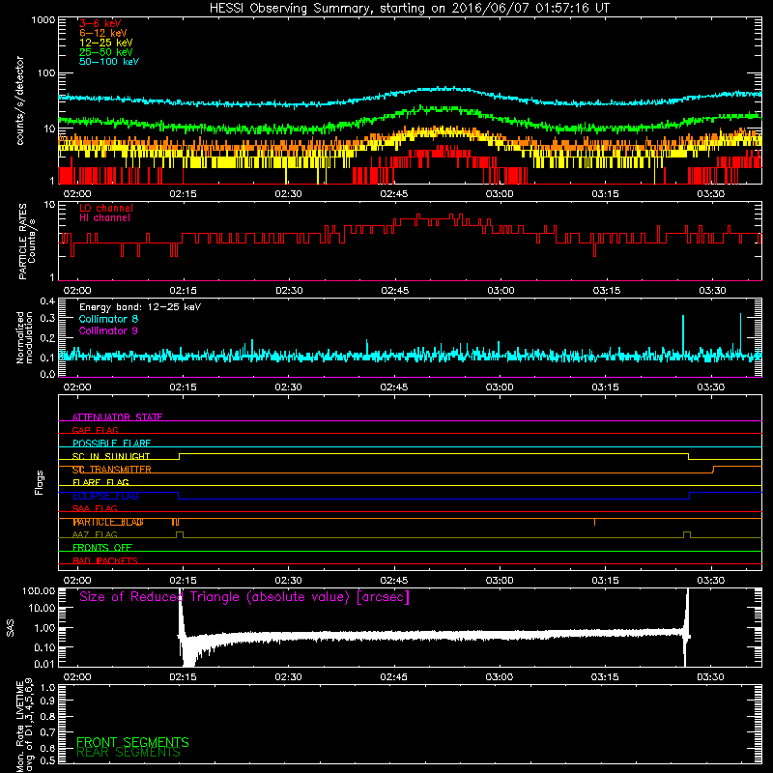Screen dimensions: 773x773
Task: Select the ECLIPSE FLAG label
Action: [105, 496]
